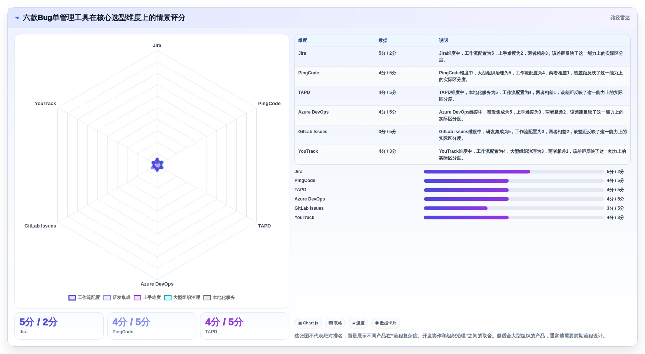Click the TAPD axis label on radar

pos(265,226)
